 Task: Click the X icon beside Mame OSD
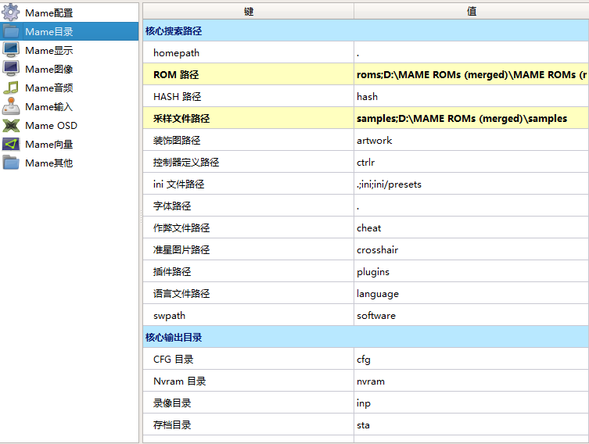click(10, 125)
